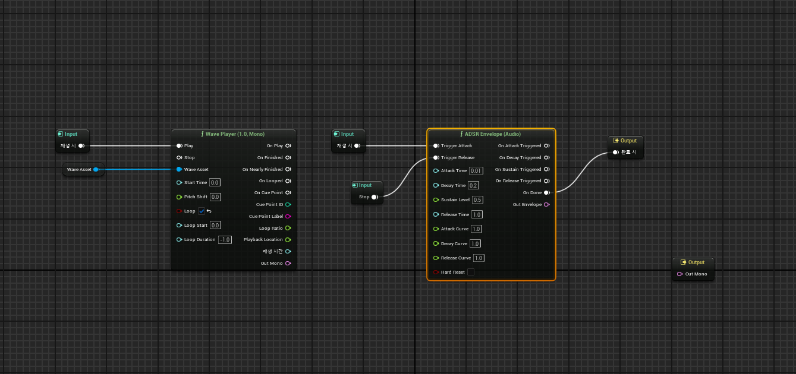Click the Sustain Level 0.5 field
This screenshot has width=796, height=374.
(x=477, y=199)
